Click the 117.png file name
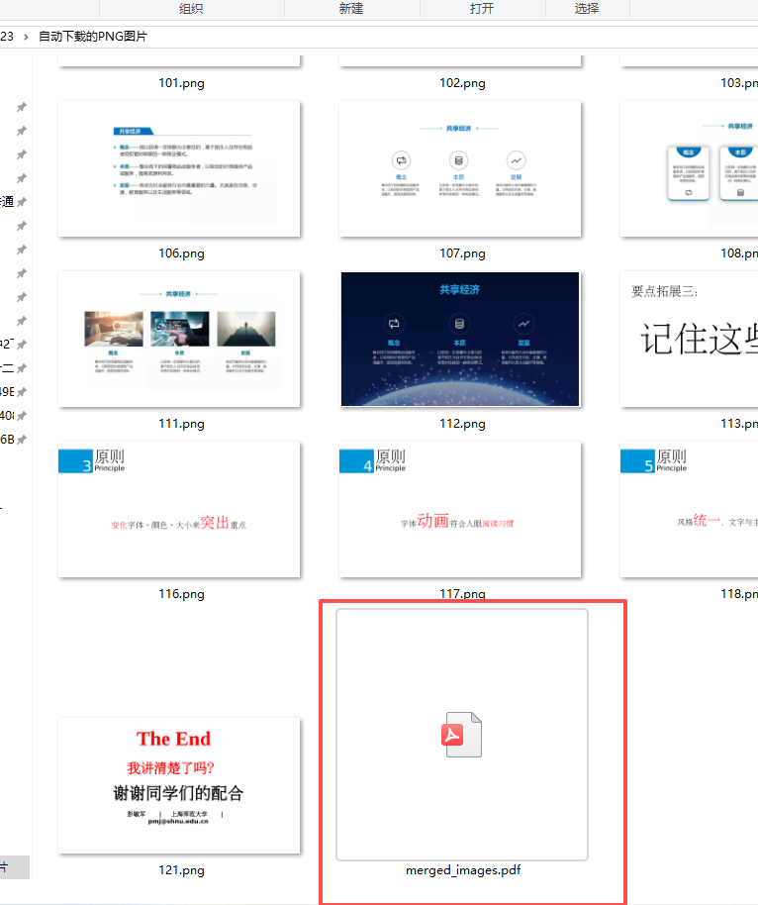758x905 pixels. tap(462, 594)
